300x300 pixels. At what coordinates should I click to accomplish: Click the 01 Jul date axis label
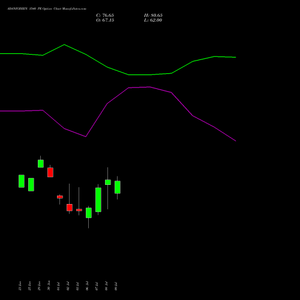58,286
